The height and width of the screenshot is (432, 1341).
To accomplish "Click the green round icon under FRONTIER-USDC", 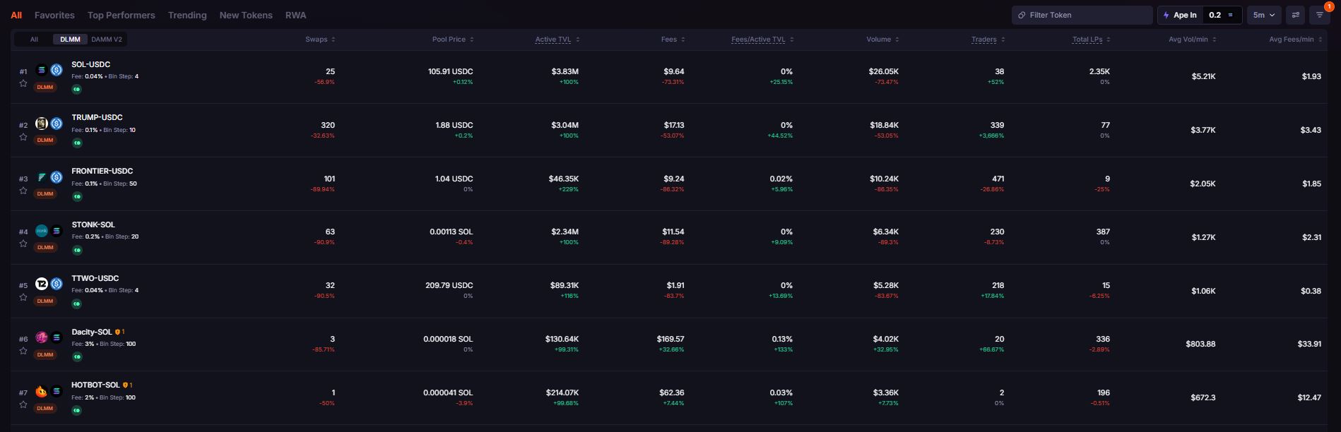I will pos(76,197).
